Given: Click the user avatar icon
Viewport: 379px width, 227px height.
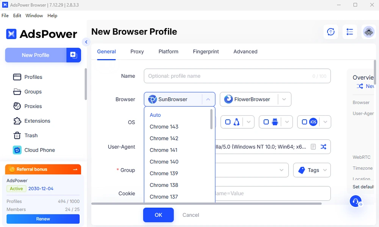Looking at the screenshot, I should pos(368,32).
